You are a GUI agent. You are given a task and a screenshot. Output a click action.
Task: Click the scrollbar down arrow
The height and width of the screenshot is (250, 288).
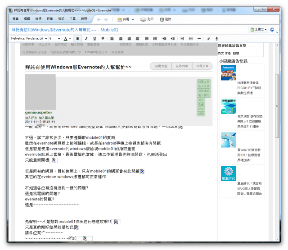(277, 239)
